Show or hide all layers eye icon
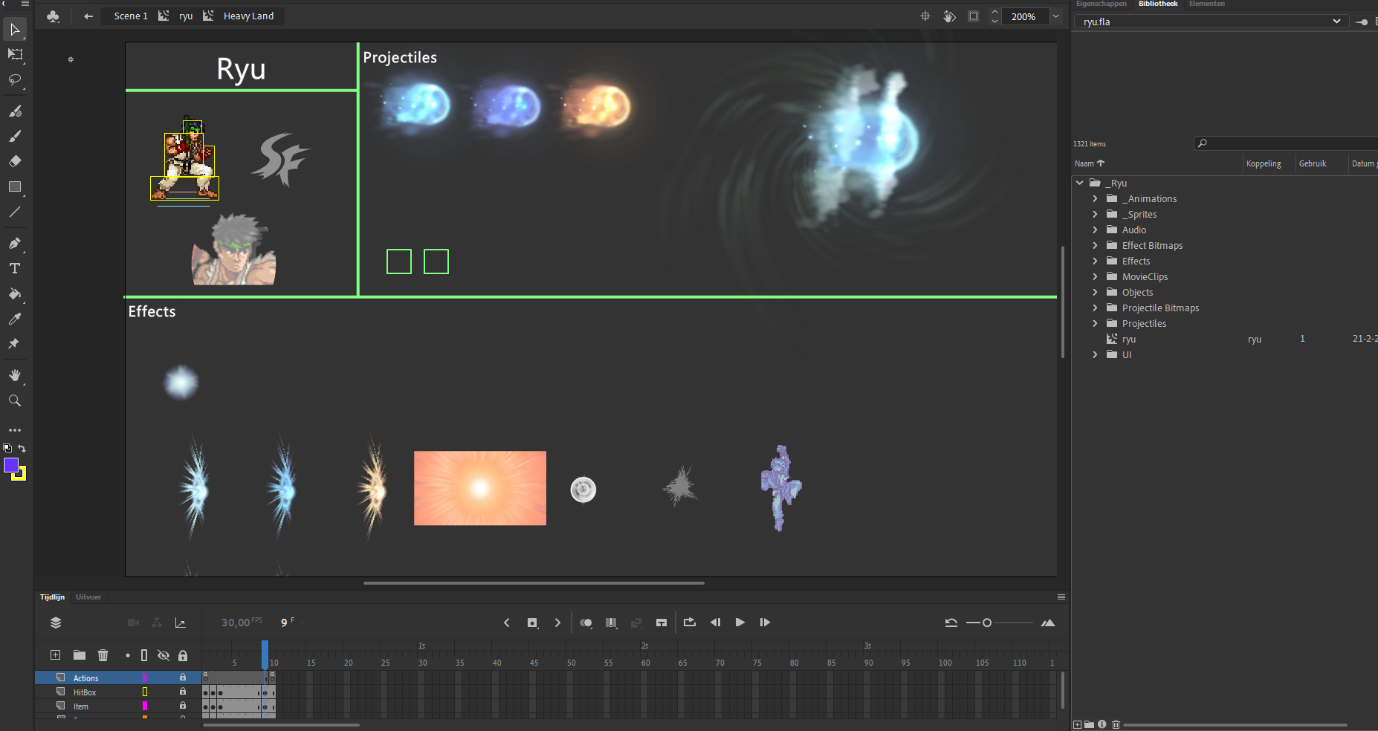Image resolution: width=1378 pixels, height=731 pixels. click(x=164, y=655)
